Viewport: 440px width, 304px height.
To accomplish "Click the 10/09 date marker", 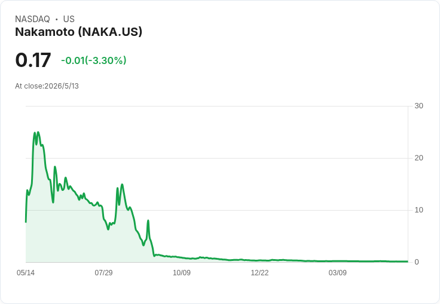I will (x=182, y=272).
